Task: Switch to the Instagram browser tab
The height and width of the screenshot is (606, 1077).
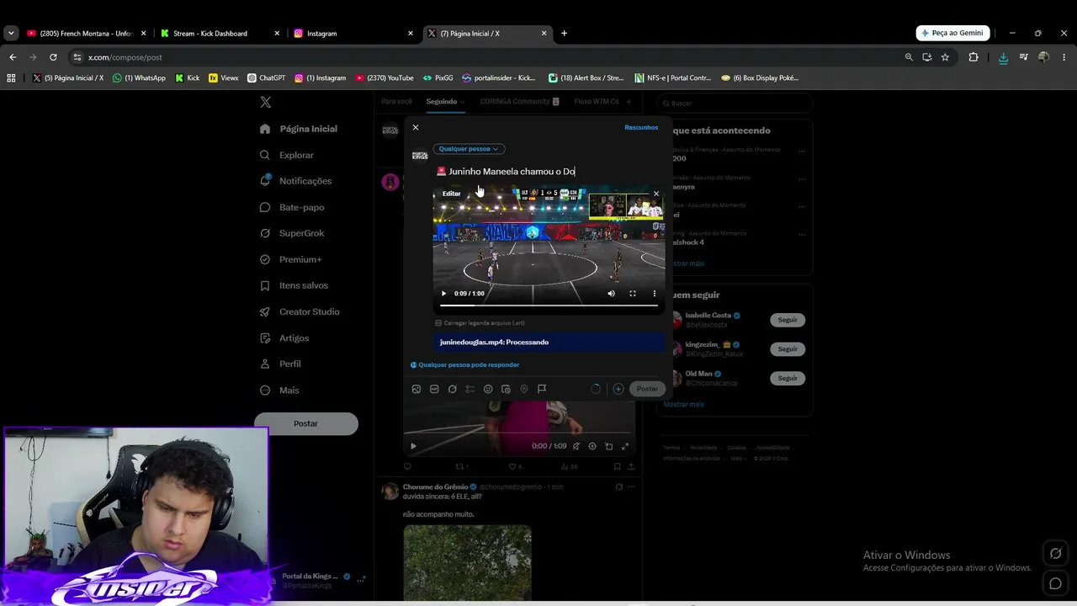Action: click(354, 34)
